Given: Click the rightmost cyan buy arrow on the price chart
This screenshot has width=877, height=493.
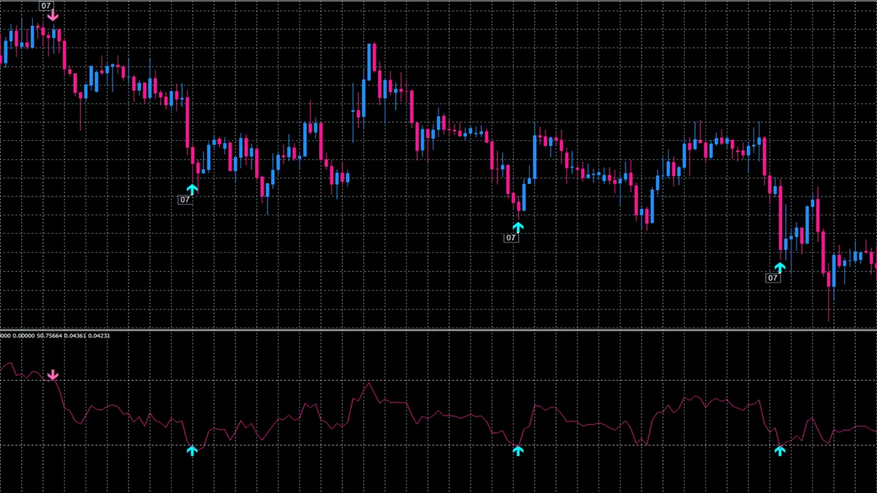Looking at the screenshot, I should click(x=780, y=267).
